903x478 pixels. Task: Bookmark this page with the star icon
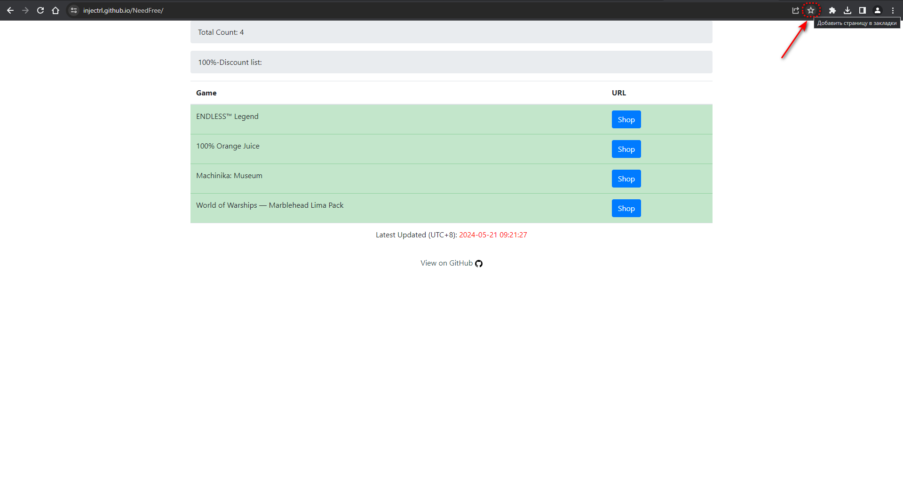pos(811,10)
